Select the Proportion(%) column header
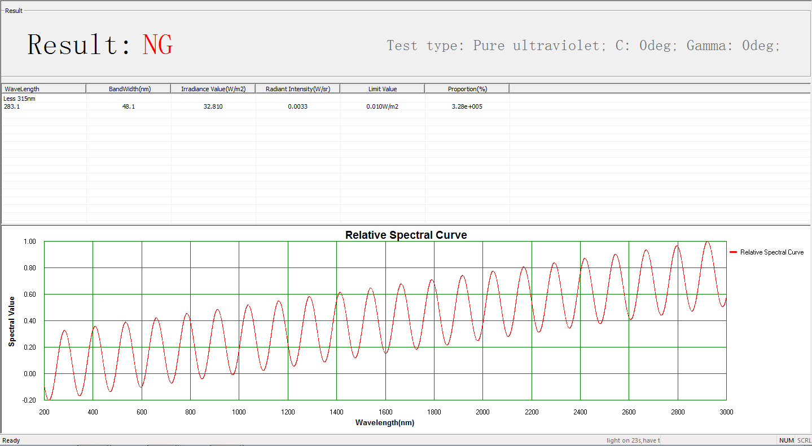The width and height of the screenshot is (812, 446). [467, 89]
